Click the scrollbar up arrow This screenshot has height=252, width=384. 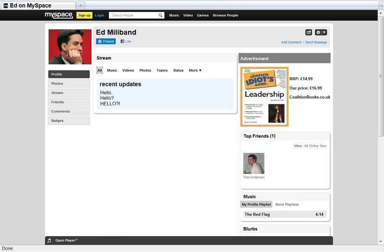pyautogui.click(x=381, y=13)
